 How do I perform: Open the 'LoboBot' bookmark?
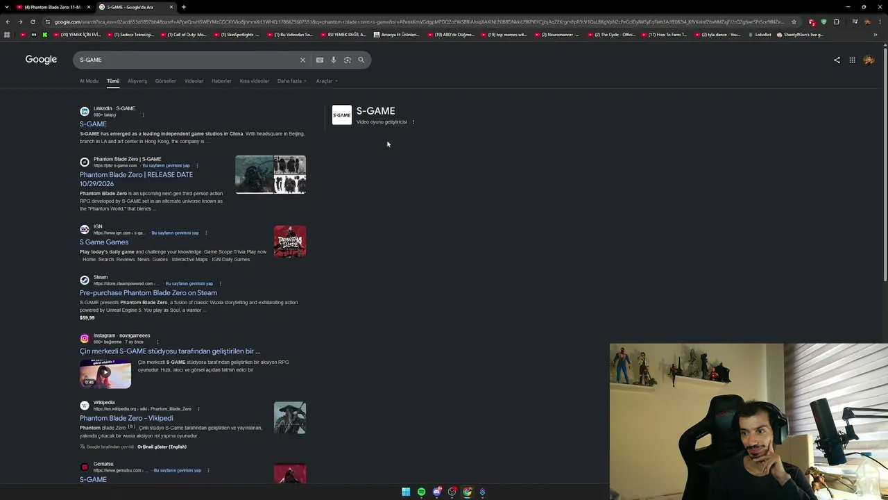point(760,34)
